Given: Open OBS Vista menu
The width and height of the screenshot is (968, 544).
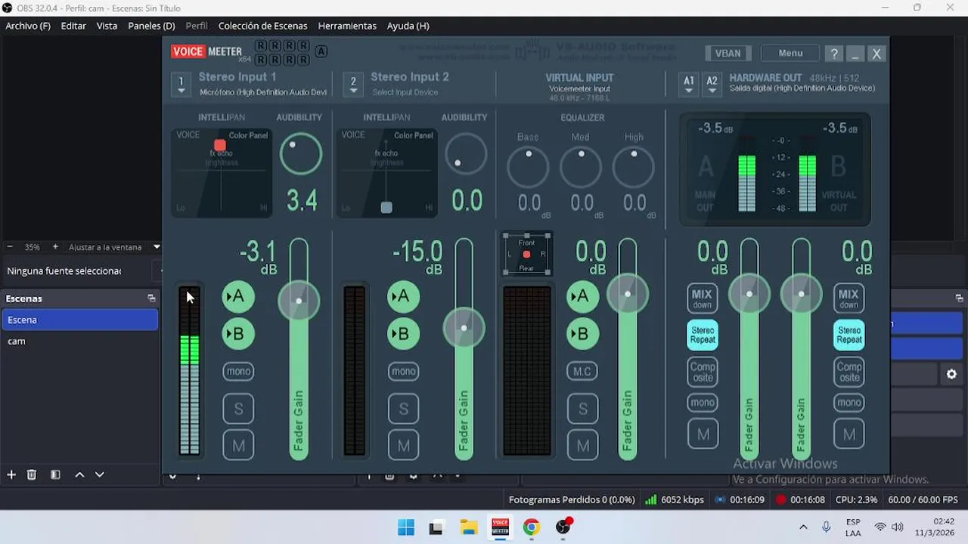Looking at the screenshot, I should click(107, 26).
